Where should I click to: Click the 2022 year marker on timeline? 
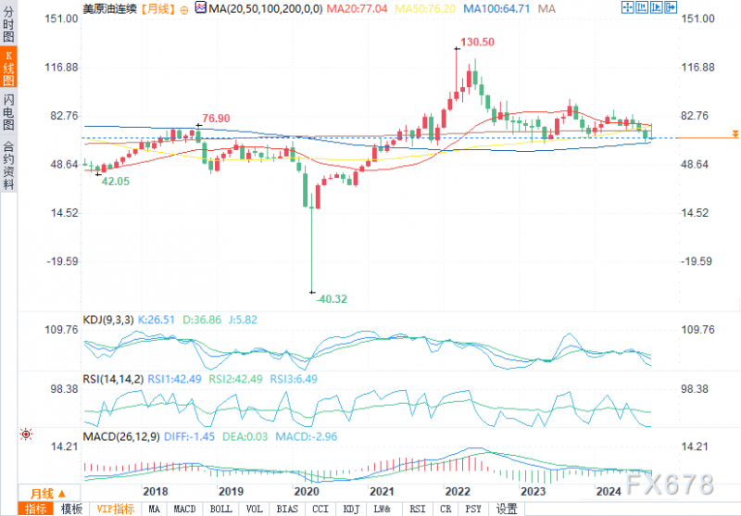pyautogui.click(x=458, y=491)
